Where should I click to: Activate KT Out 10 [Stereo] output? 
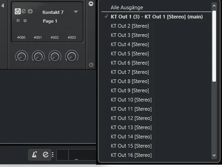coord(156,100)
